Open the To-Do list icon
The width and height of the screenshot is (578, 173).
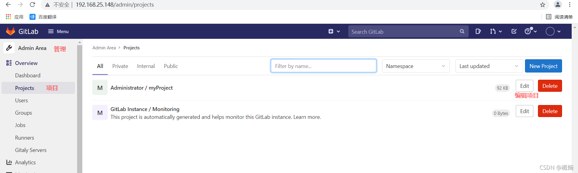point(514,31)
